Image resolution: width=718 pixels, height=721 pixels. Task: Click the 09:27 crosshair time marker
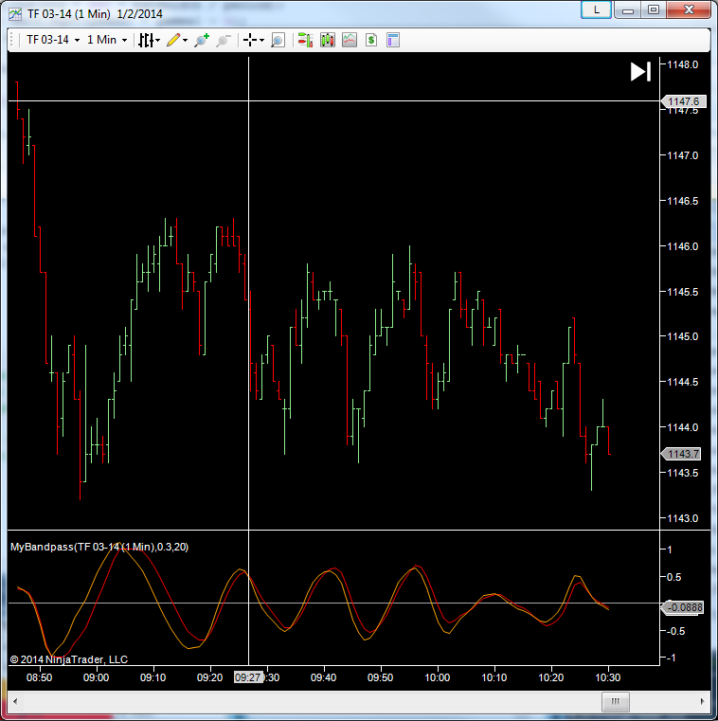tap(248, 677)
